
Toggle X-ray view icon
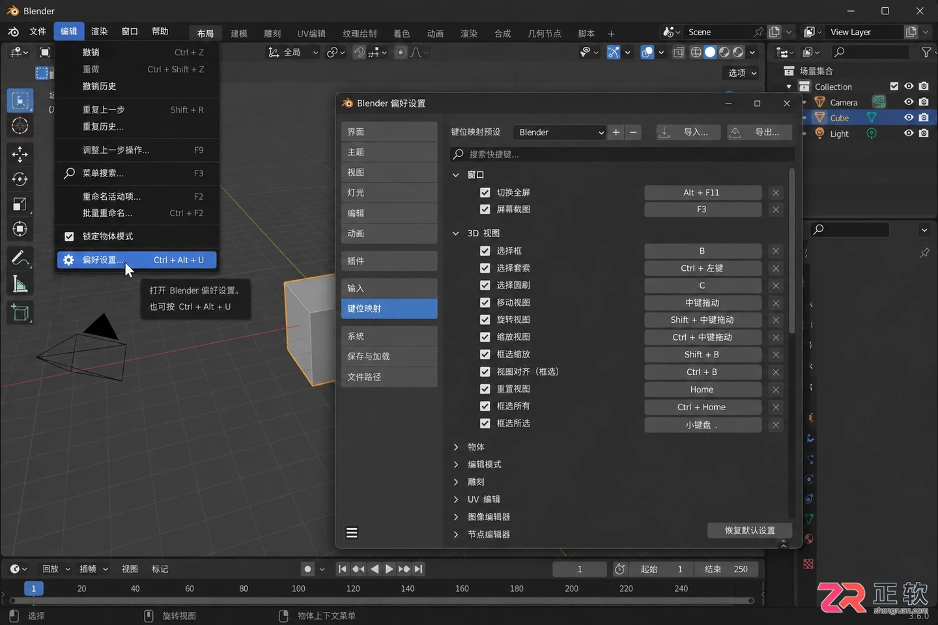click(x=679, y=52)
